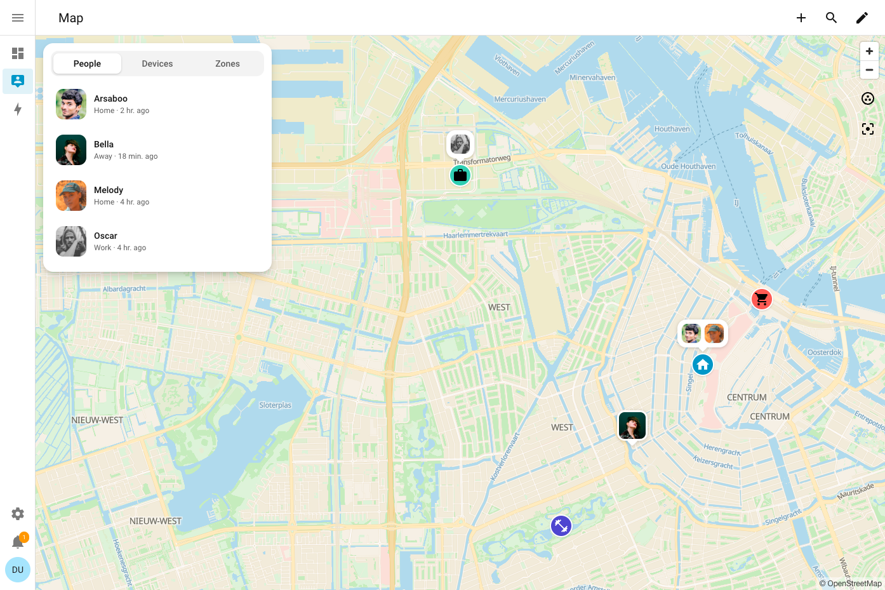885x590 pixels.
Task: Click Oscar's map marker near Transformatorweg
Action: [x=460, y=144]
